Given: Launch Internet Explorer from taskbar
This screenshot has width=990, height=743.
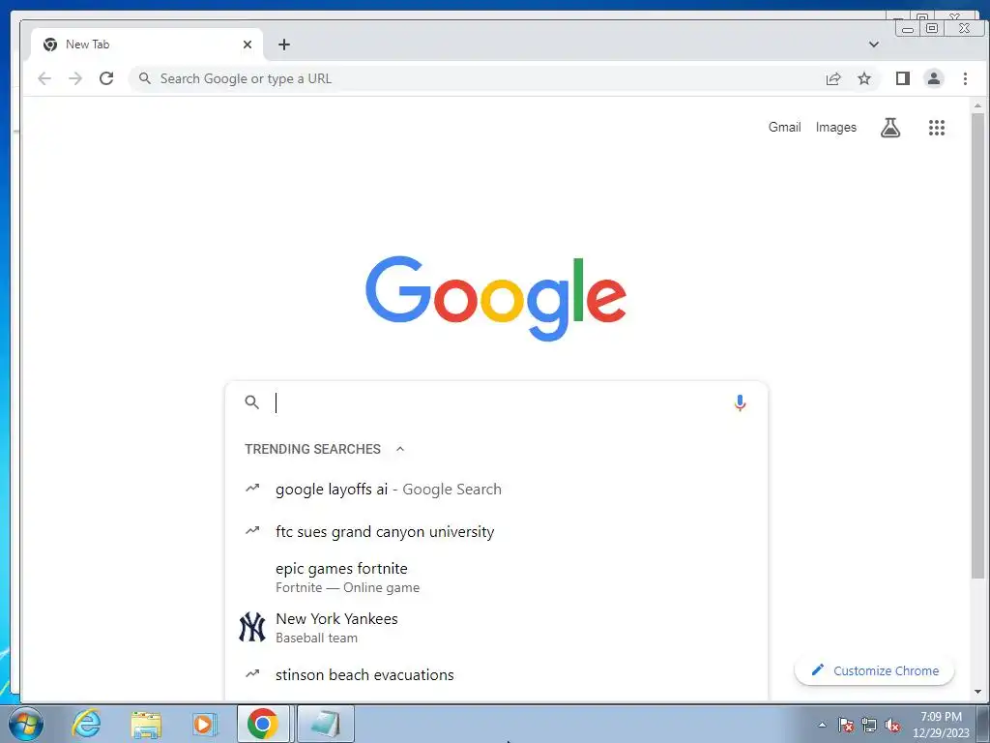Looking at the screenshot, I should 86,724.
